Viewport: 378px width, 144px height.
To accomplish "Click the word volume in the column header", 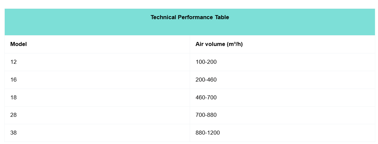I will (x=215, y=44).
